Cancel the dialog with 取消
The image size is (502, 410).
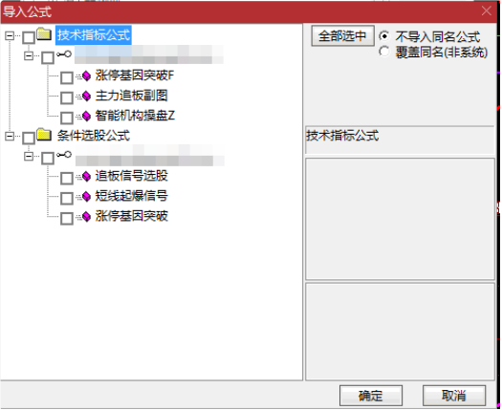[x=453, y=396]
